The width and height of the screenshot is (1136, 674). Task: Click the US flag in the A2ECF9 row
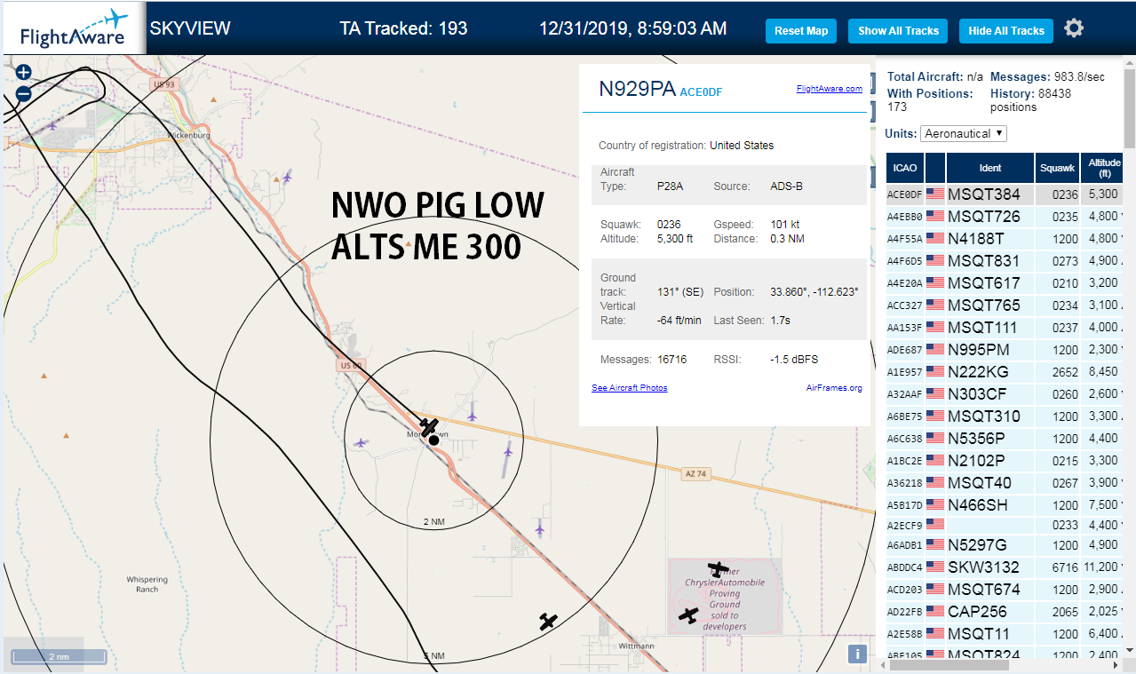935,524
